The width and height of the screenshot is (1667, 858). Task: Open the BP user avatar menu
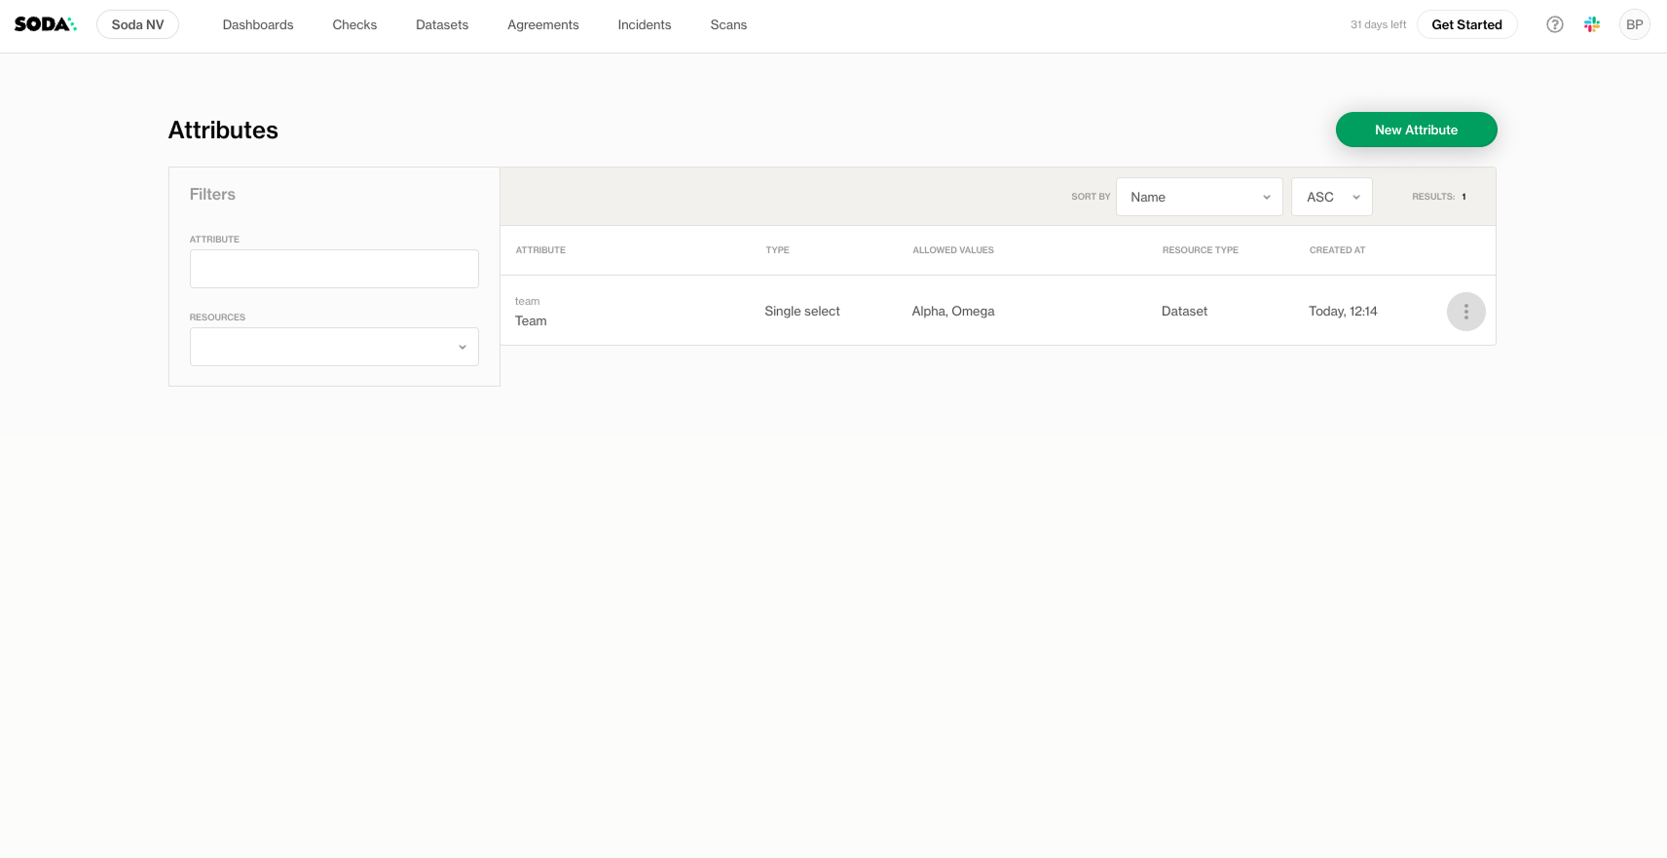pyautogui.click(x=1634, y=24)
